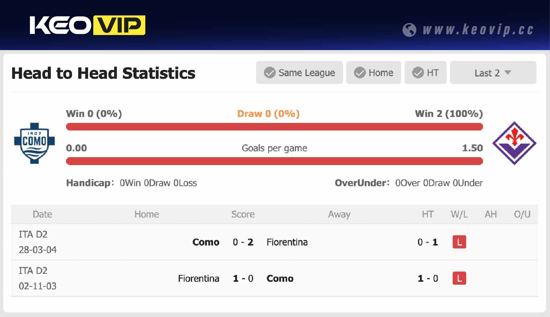
Task: Click the Head to Head Statistics heading
Action: (x=103, y=73)
